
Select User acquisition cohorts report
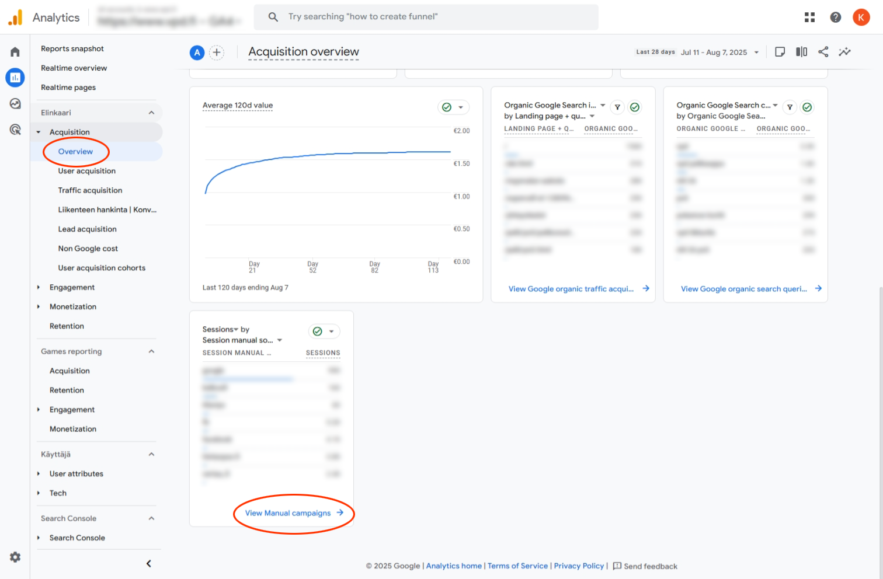[102, 268]
